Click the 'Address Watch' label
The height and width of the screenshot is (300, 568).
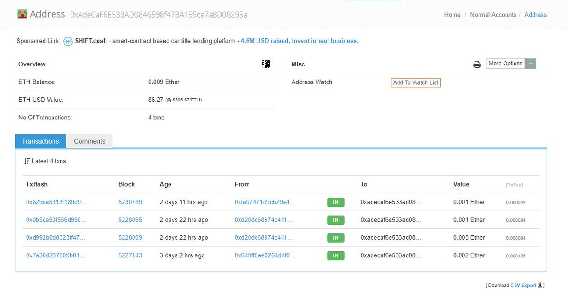tap(312, 82)
